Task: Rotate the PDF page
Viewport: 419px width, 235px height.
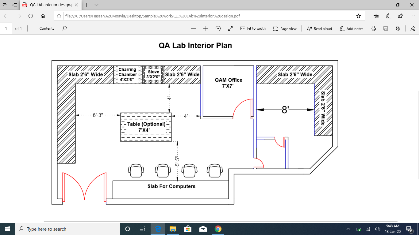Action: 218,28
